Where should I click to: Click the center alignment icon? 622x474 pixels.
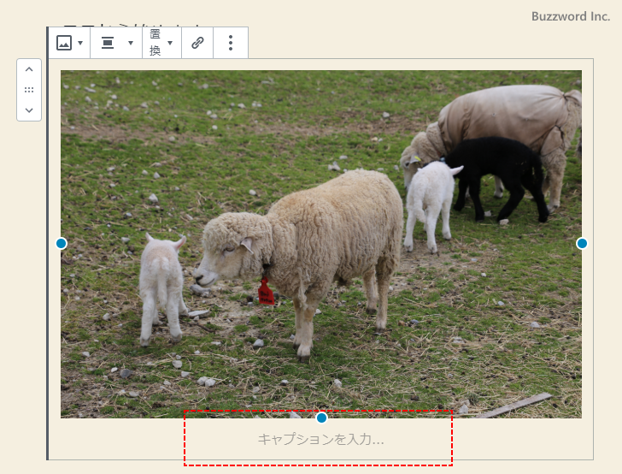tap(108, 43)
